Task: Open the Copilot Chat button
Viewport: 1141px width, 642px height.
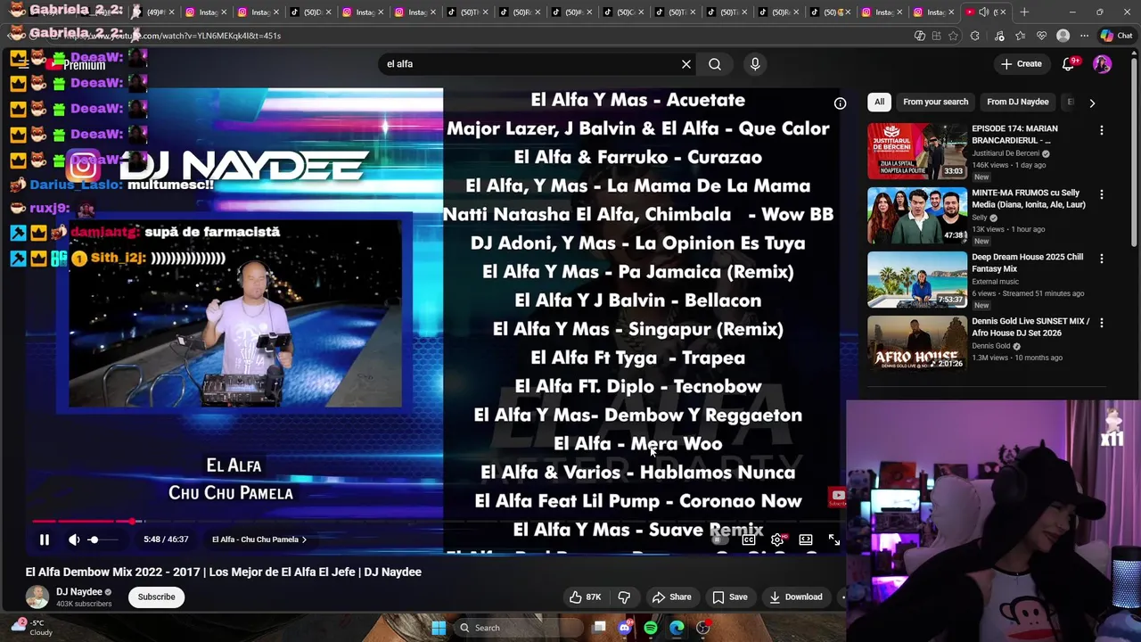Action: [1116, 36]
